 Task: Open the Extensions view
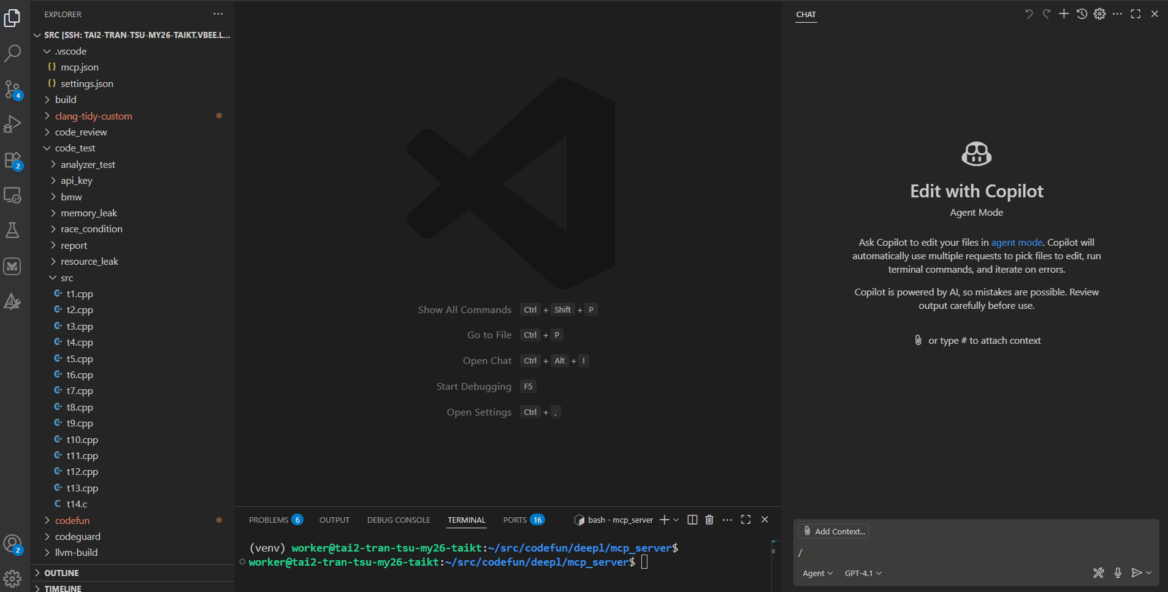(12, 161)
